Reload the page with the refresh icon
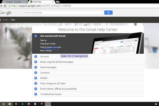 coord(5,6)
